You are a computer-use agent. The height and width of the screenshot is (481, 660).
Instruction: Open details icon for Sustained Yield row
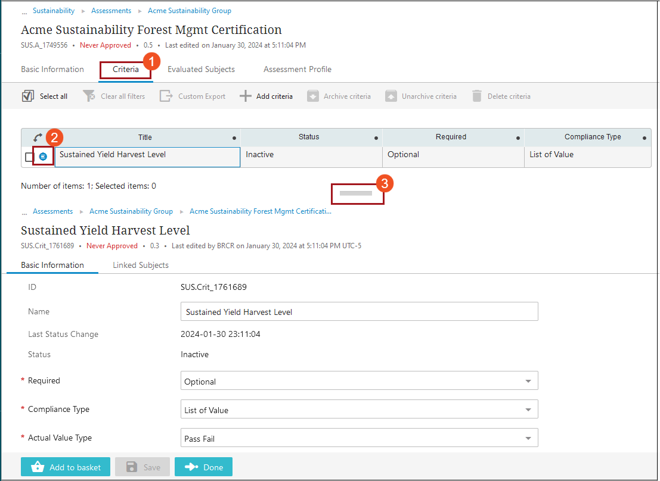[43, 157]
